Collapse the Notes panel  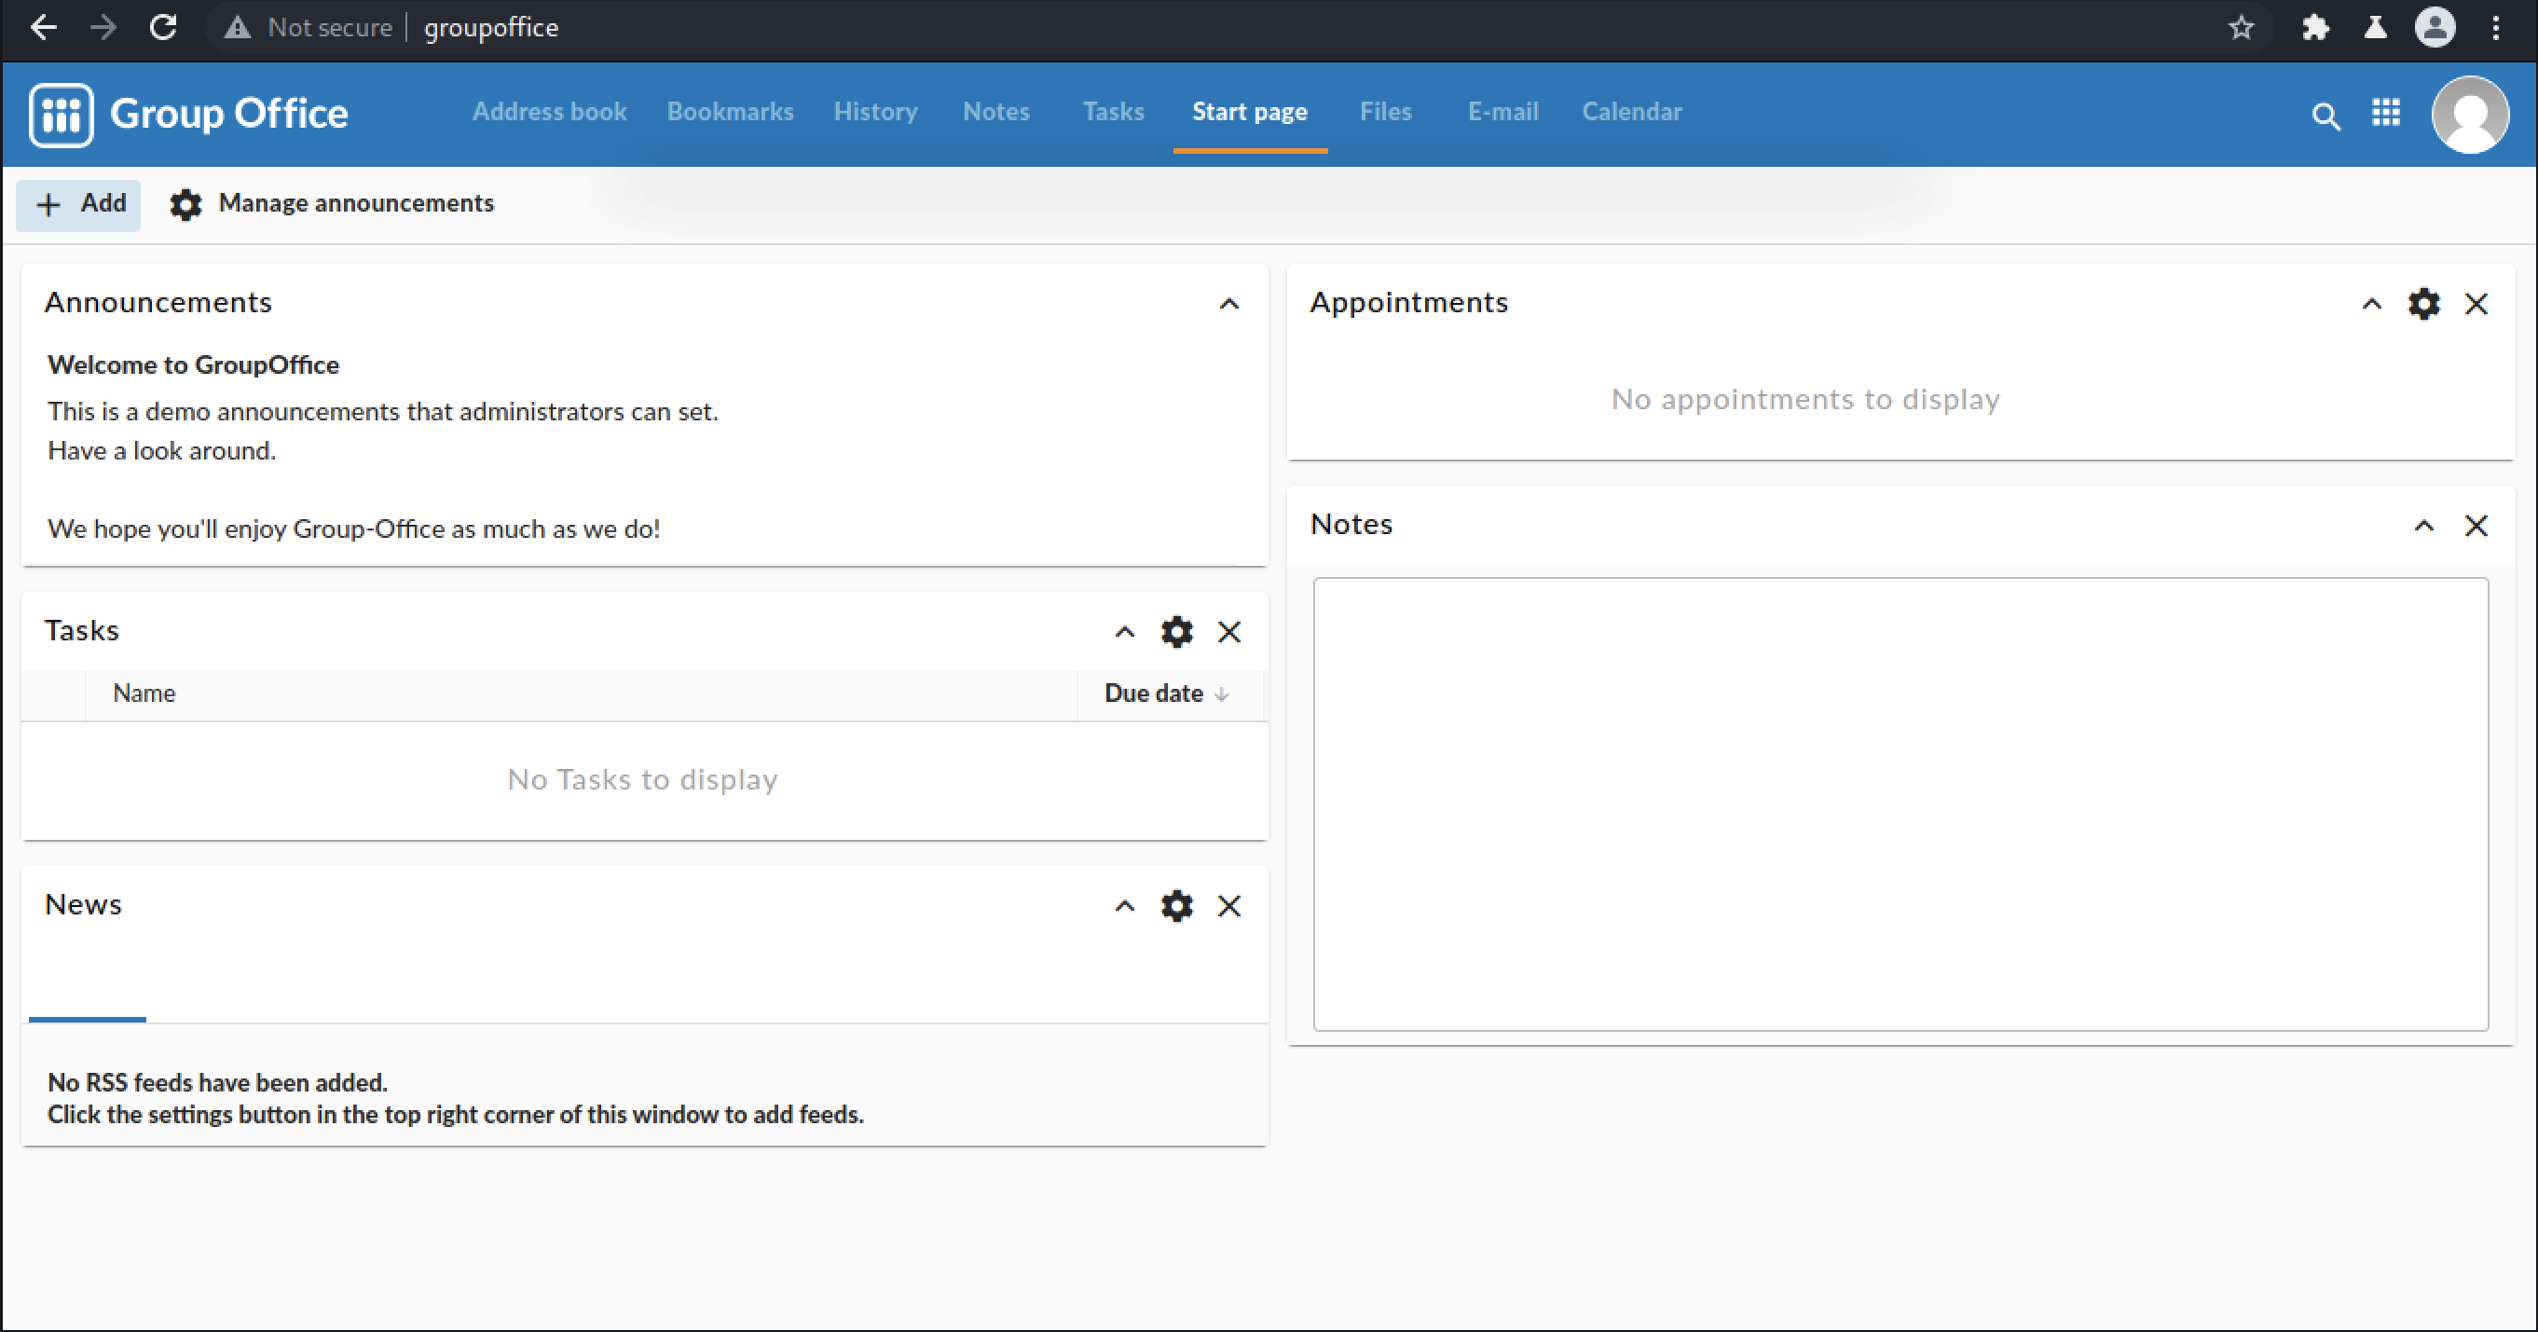coord(2423,525)
